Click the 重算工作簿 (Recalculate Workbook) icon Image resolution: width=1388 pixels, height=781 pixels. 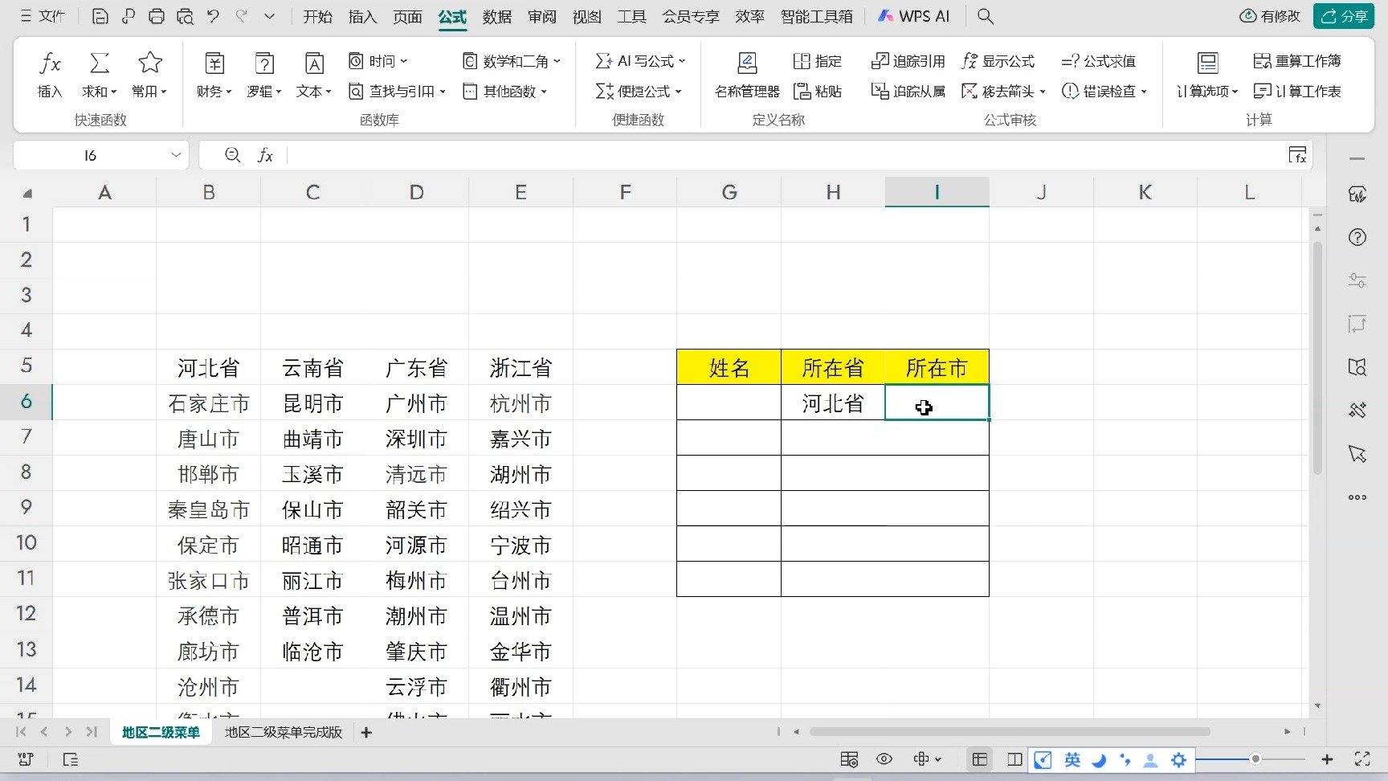click(1296, 60)
